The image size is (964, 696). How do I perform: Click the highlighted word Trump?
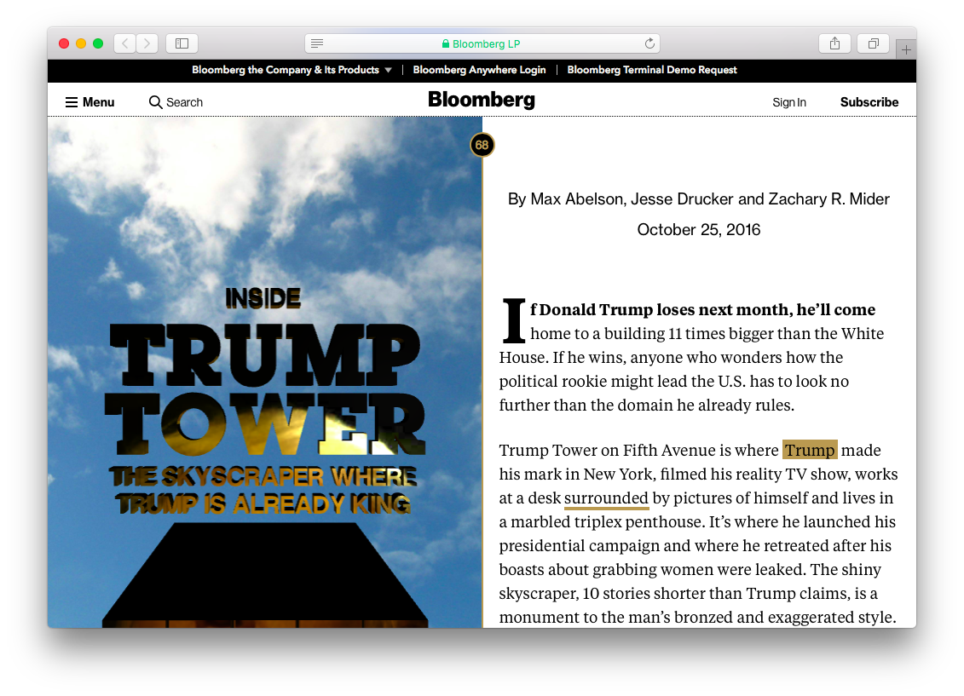[x=811, y=451]
